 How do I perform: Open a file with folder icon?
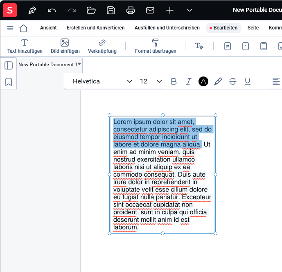[x=91, y=10]
